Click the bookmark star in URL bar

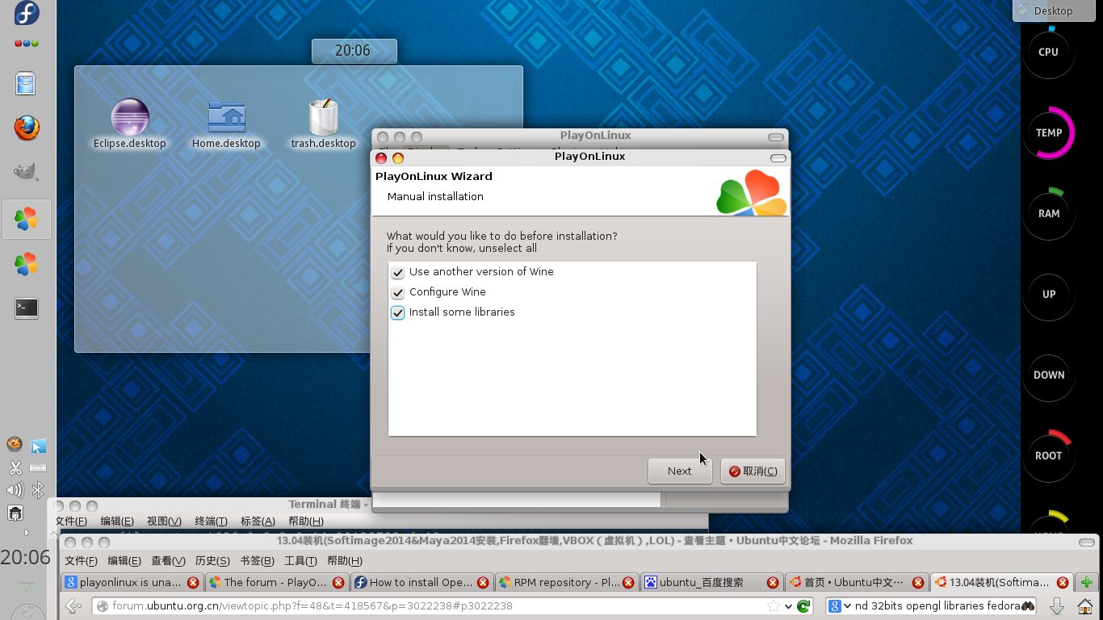[x=773, y=605]
